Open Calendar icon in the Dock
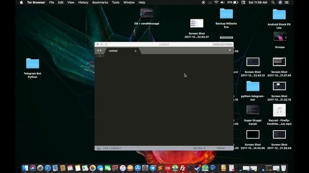Screen dimensions: 309x173 click(x=70, y=168)
